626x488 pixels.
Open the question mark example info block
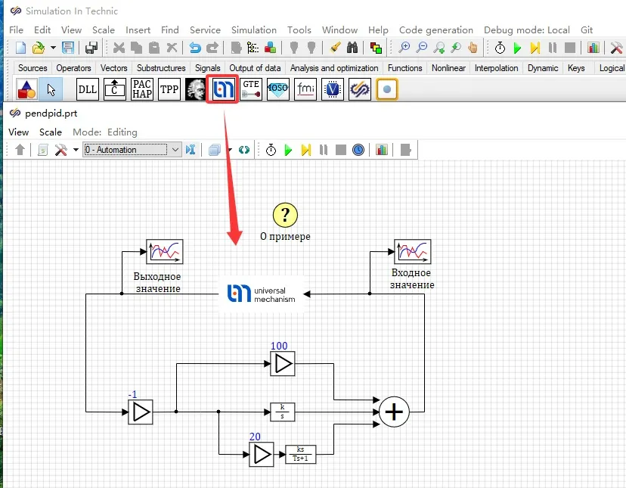click(x=285, y=215)
